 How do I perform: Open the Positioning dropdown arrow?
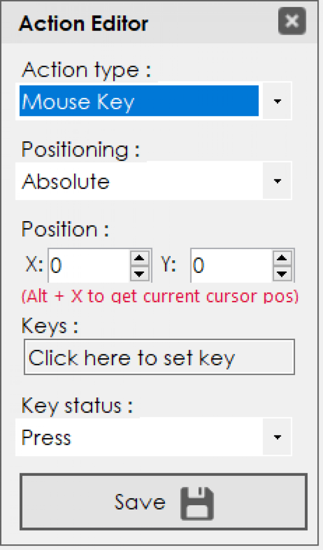tap(277, 181)
